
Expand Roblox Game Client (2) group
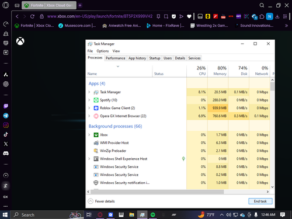coord(89,108)
